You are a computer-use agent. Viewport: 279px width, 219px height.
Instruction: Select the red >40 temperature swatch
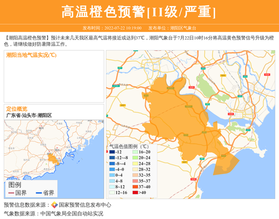pyautogui.click(x=135, y=192)
